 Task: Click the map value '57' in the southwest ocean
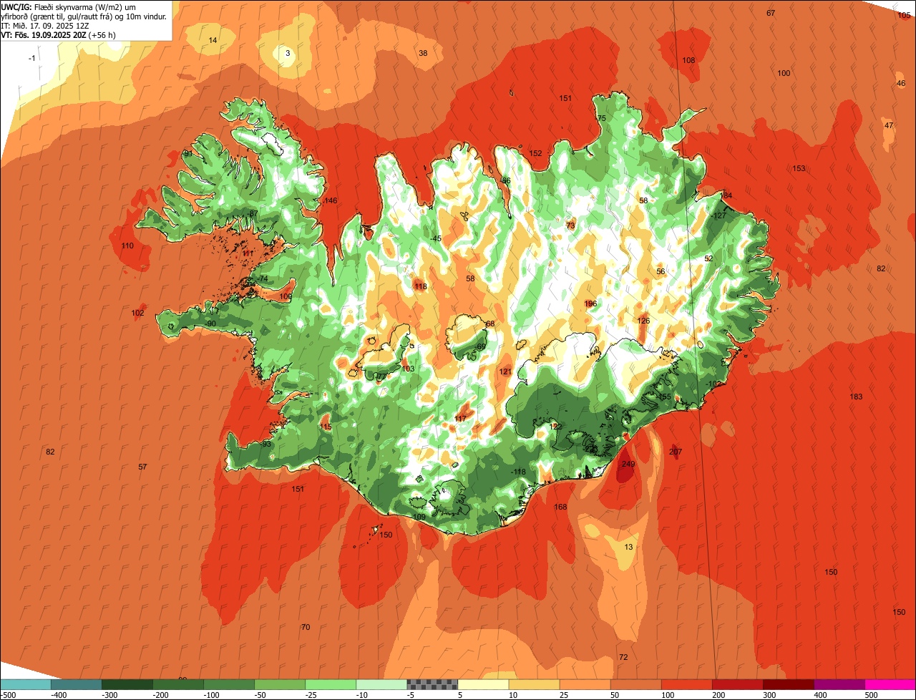[x=142, y=467]
